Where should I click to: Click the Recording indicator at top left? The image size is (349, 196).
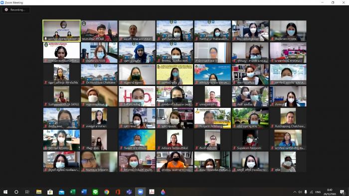point(15,10)
